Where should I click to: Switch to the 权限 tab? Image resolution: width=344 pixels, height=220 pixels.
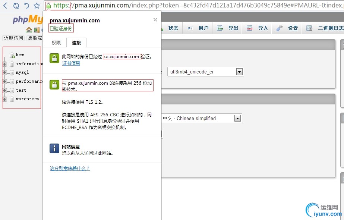click(x=56, y=43)
